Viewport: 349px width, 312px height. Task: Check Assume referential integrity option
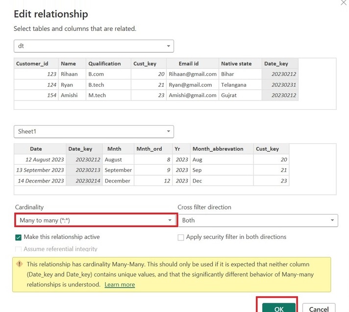click(x=19, y=249)
